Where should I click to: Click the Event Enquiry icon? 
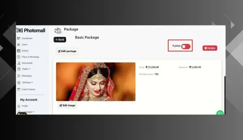(18, 90)
